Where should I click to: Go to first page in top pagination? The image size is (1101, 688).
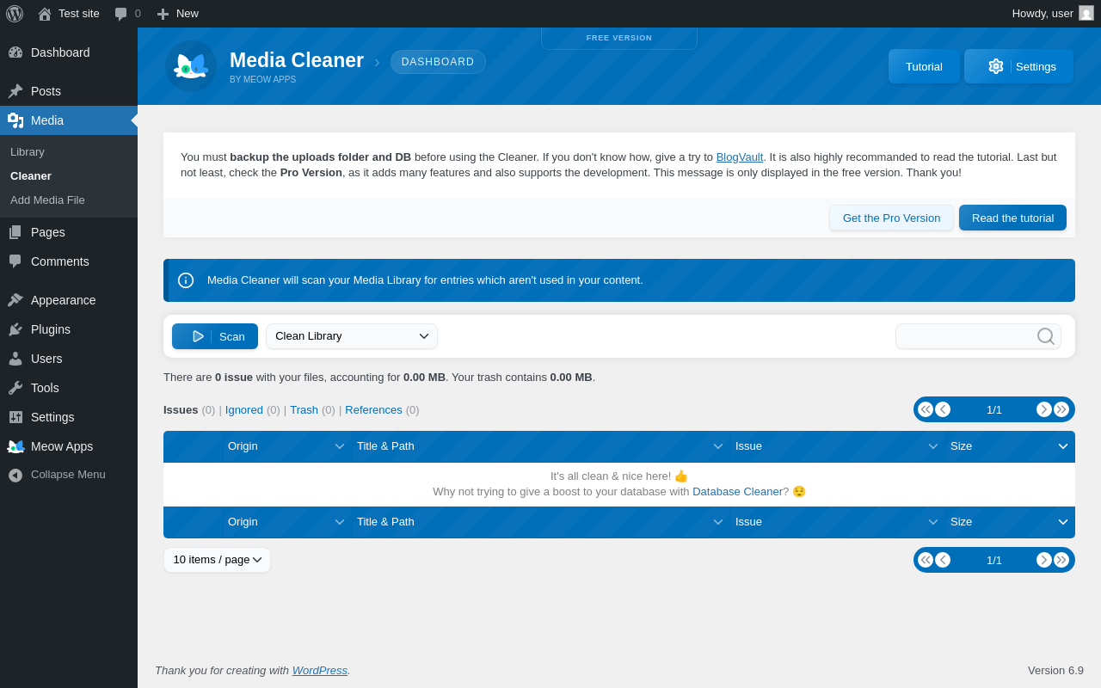click(926, 409)
